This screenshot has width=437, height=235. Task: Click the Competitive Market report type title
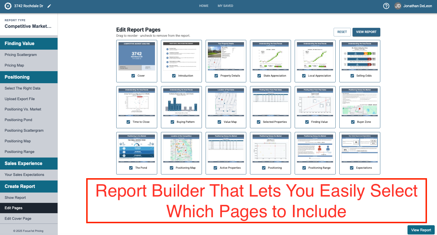click(28, 26)
